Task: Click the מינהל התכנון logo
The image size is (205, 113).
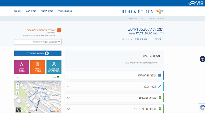Action: (x=196, y=3)
